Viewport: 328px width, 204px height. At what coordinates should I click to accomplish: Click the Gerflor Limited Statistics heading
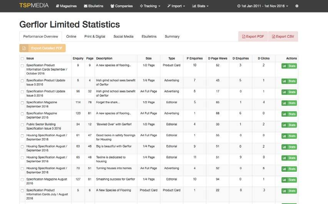70,25
